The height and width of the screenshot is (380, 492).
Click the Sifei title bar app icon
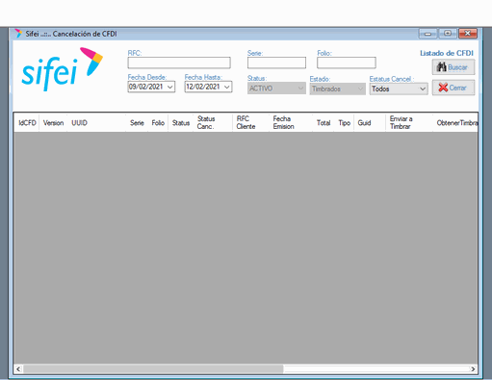coord(18,34)
